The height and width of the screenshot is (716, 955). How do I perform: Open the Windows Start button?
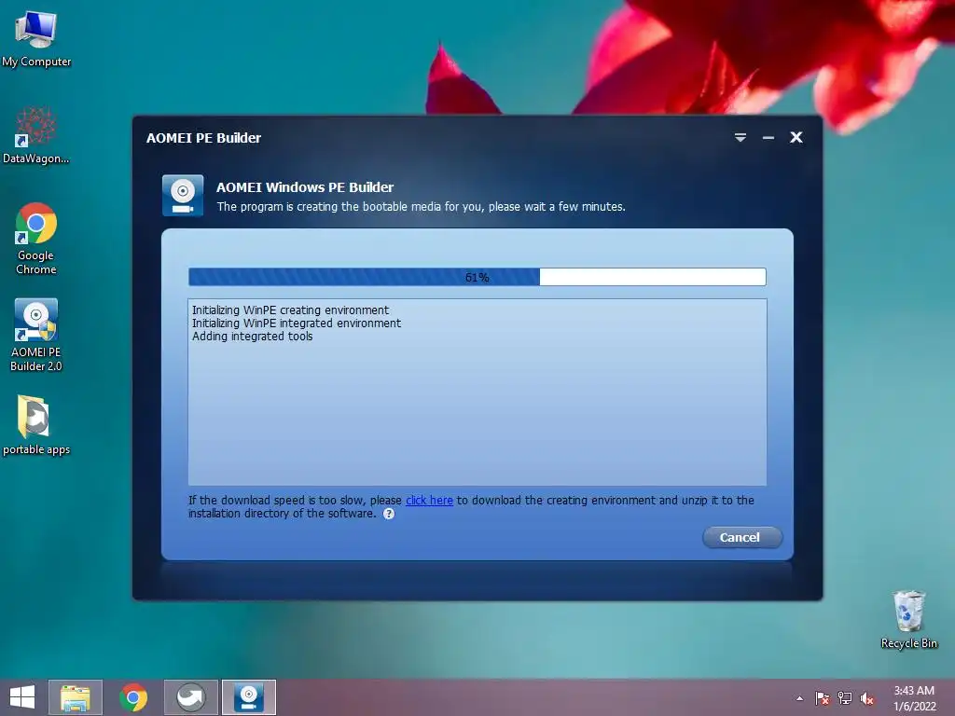pyautogui.click(x=22, y=697)
